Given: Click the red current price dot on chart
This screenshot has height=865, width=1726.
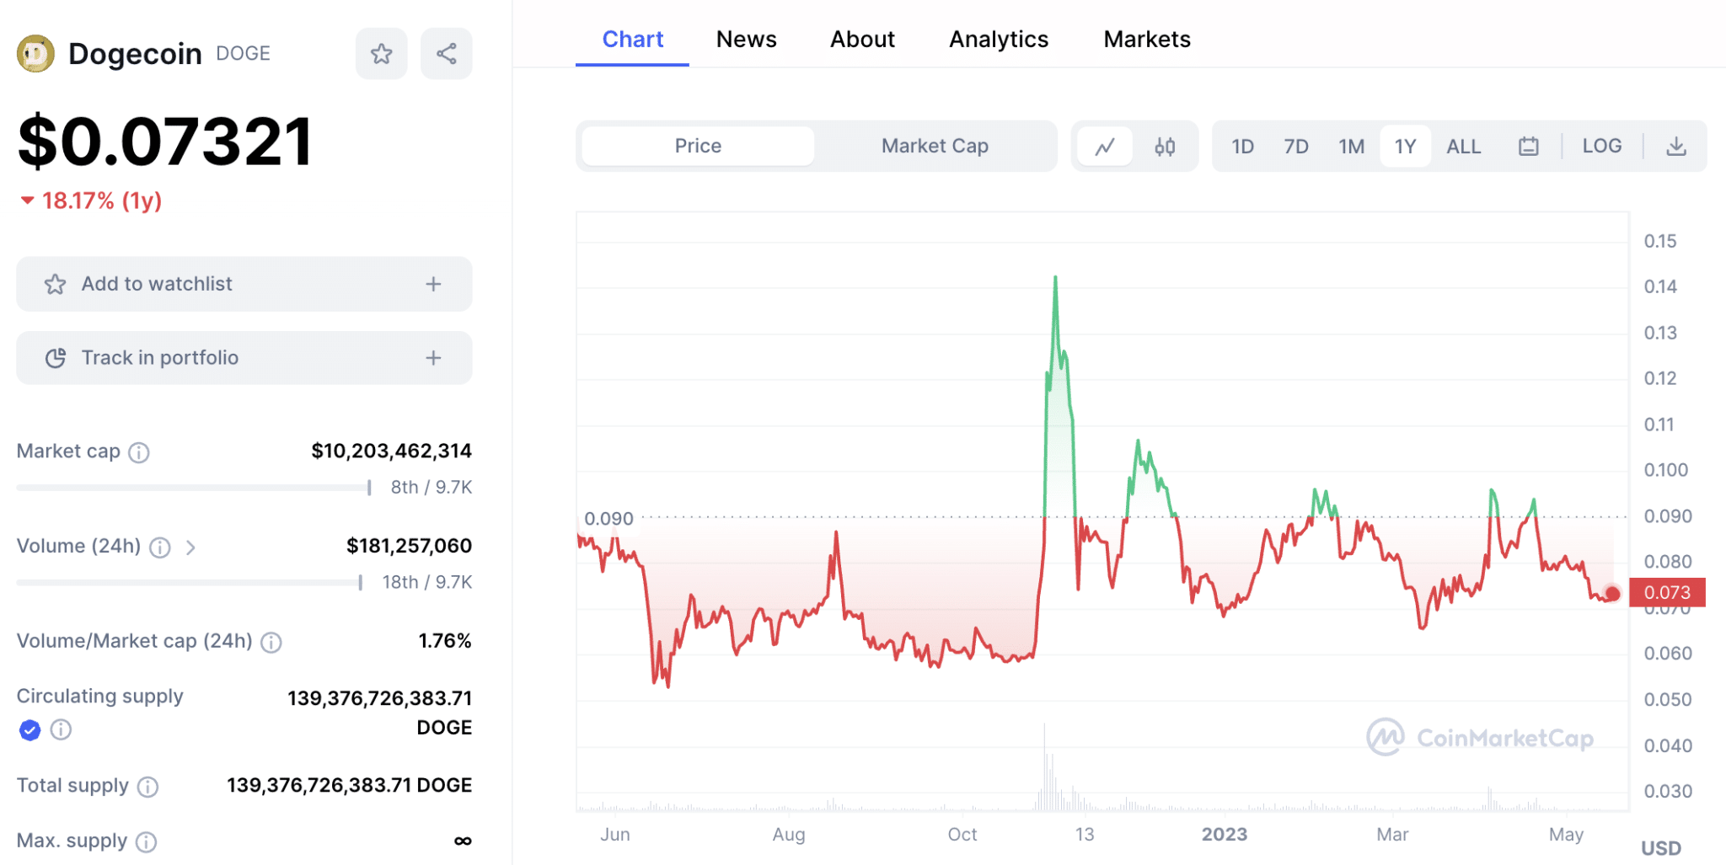Looking at the screenshot, I should [1612, 594].
